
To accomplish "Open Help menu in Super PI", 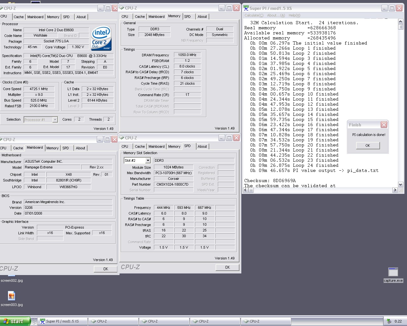I will tap(294, 15).
